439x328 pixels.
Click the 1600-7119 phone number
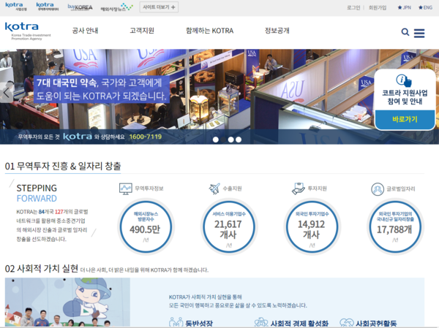point(146,137)
